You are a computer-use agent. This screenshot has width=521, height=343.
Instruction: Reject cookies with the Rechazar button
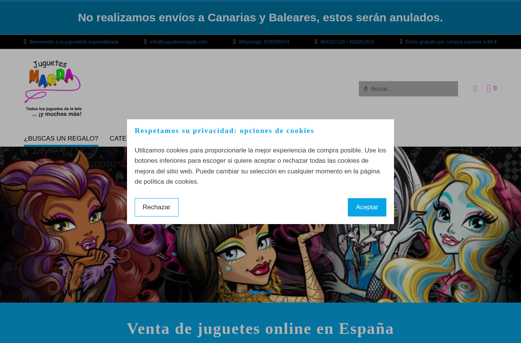pos(156,207)
